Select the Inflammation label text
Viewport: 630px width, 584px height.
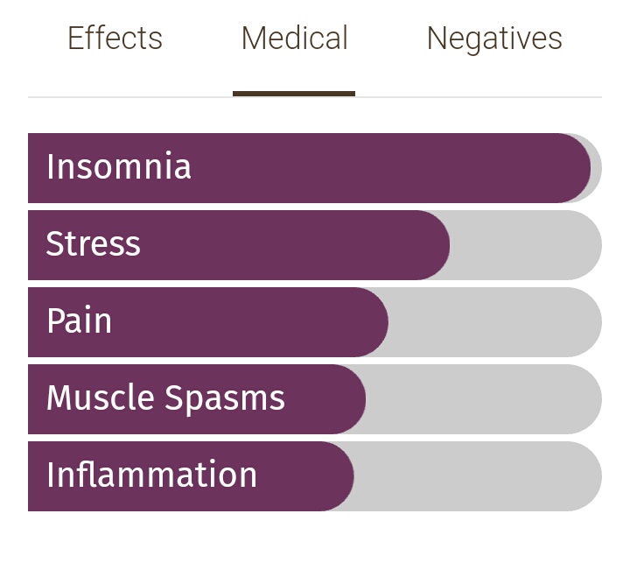point(151,475)
